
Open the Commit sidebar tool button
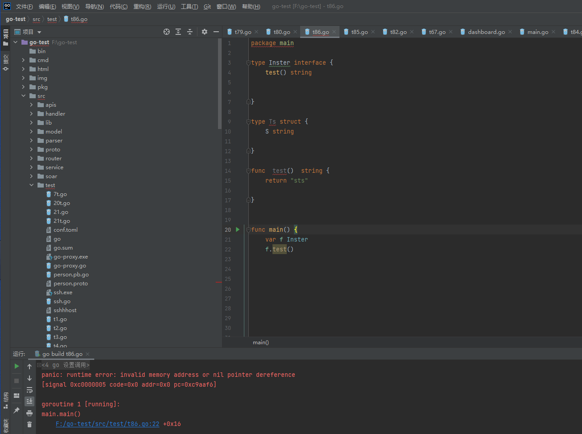[x=5, y=63]
